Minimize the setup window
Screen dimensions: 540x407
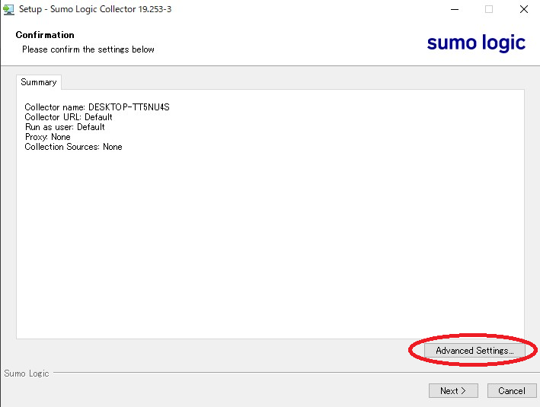[455, 9]
